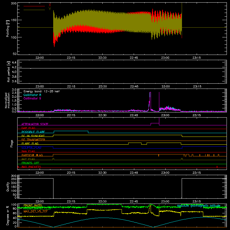Viewport: 230px width, 230px height.
Task: Click 22:30 tick label under Roll period plot
Action: point(103,87)
